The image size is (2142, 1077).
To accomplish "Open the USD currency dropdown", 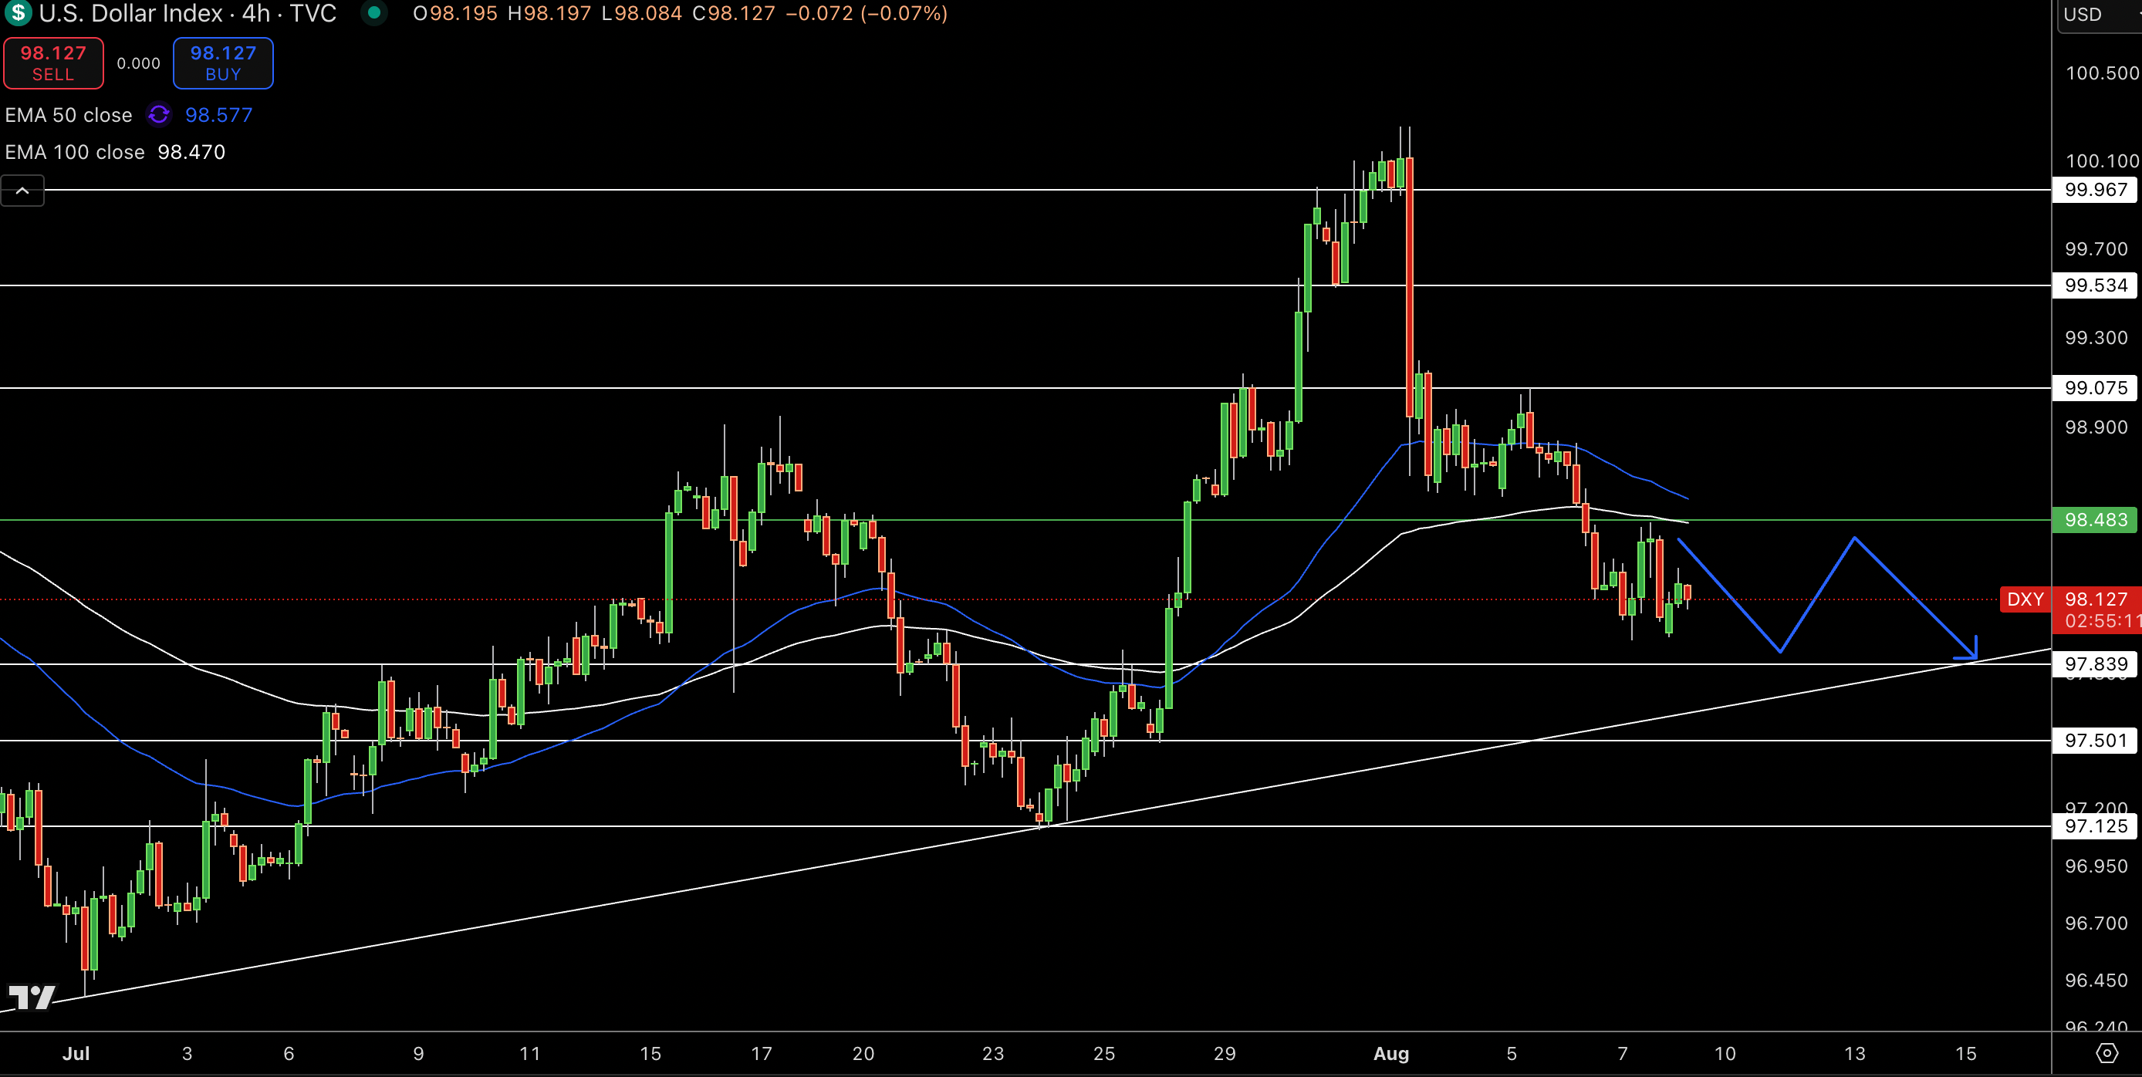I will (2099, 15).
